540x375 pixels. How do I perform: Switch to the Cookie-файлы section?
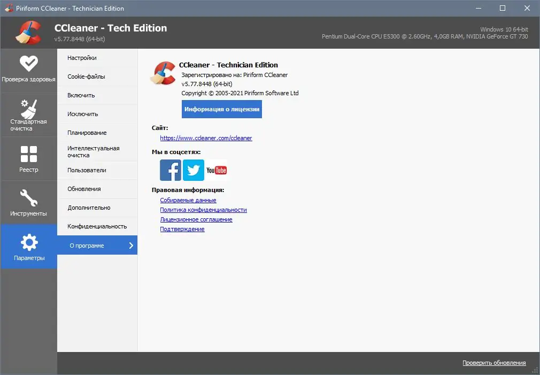pyautogui.click(x=86, y=76)
